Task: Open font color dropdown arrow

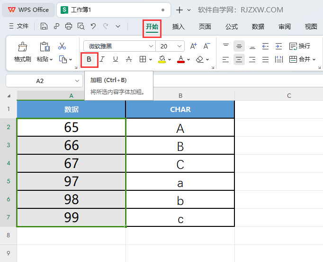Action: (188, 60)
